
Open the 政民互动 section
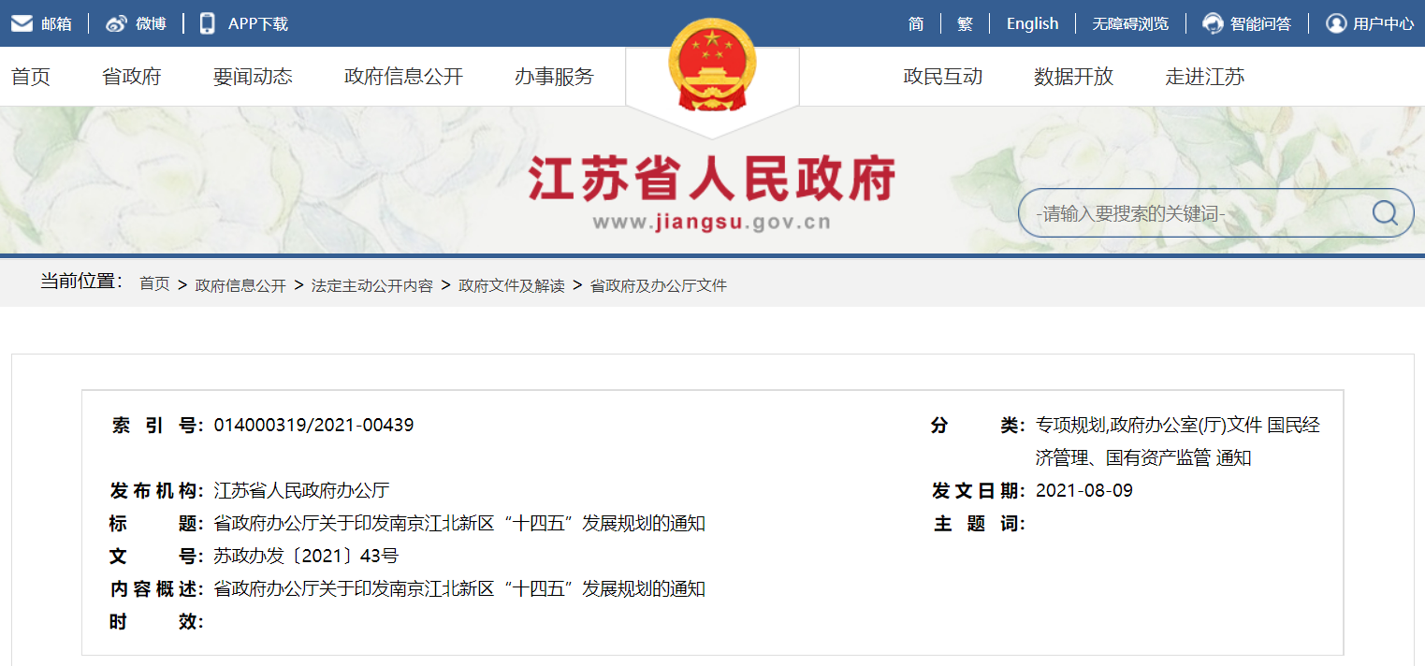click(943, 78)
